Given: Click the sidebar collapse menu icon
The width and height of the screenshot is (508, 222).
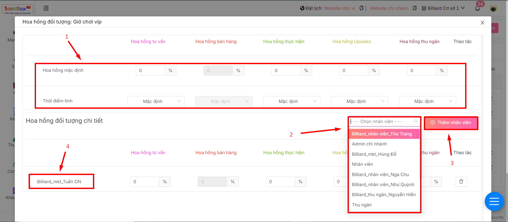Looking at the screenshot, I should 46,8.
